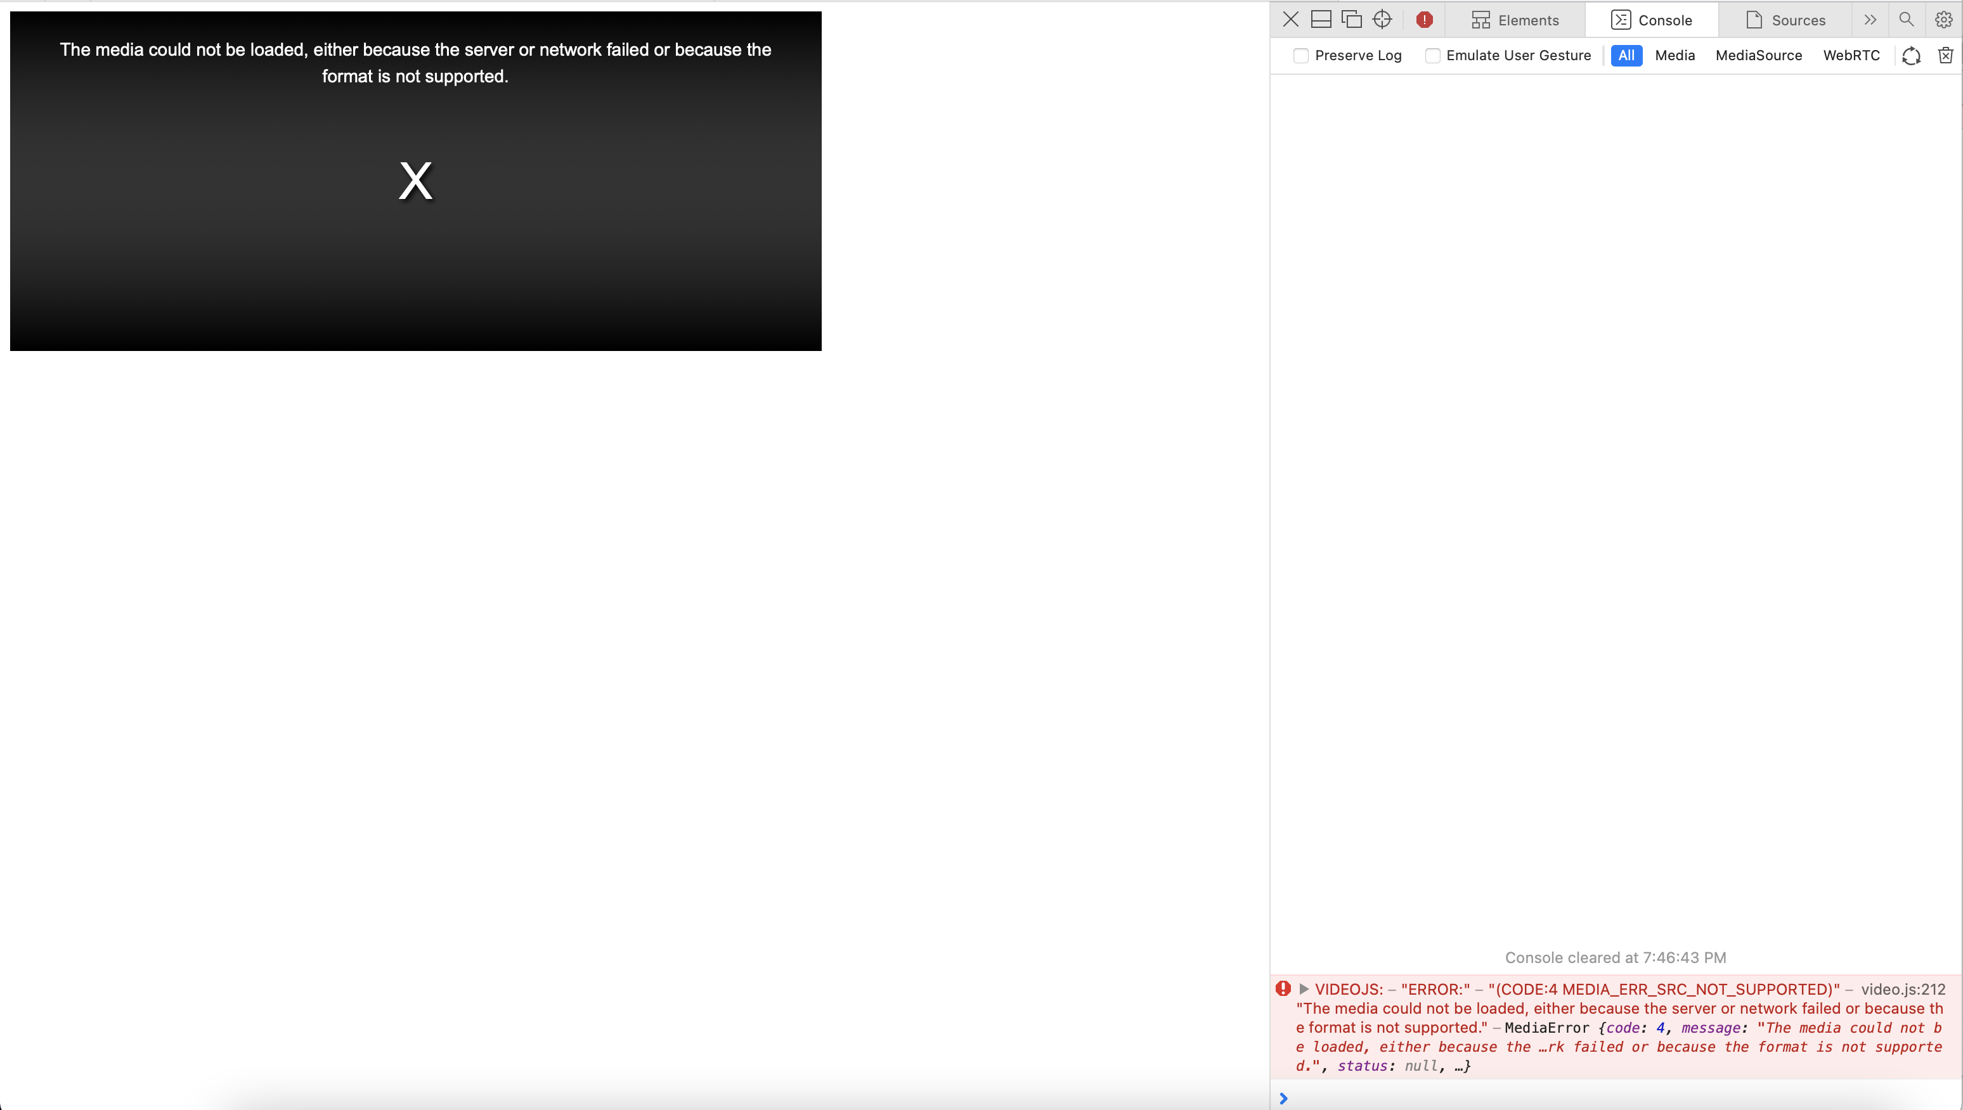Open Web Inspector search
Viewport: 1963px width, 1110px height.
click(1906, 19)
